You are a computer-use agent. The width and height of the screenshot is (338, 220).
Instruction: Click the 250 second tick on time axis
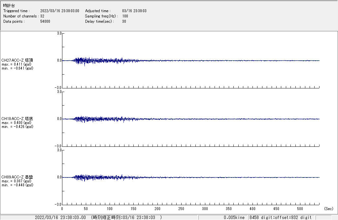pyautogui.click(x=181, y=209)
